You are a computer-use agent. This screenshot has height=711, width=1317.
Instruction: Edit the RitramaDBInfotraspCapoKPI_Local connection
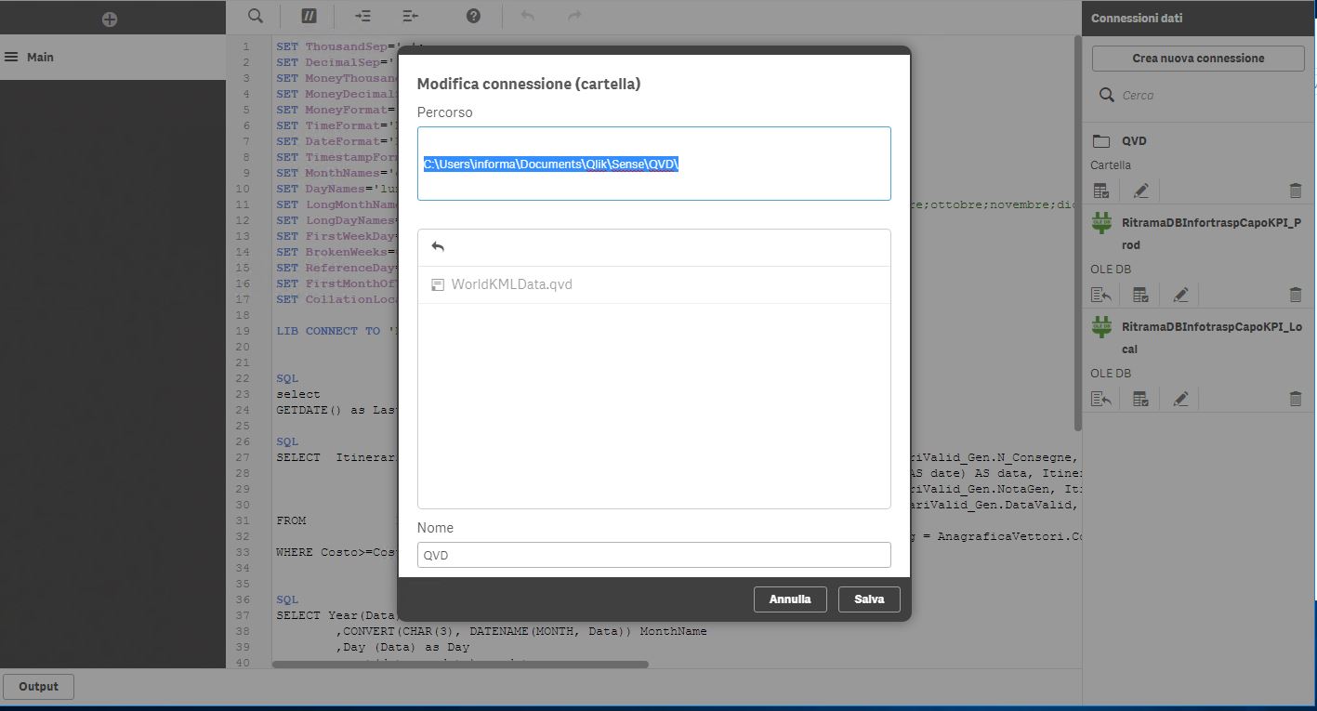tap(1180, 399)
